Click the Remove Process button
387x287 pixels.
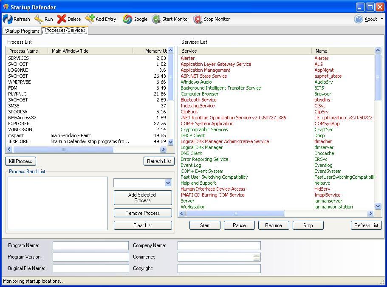point(143,213)
